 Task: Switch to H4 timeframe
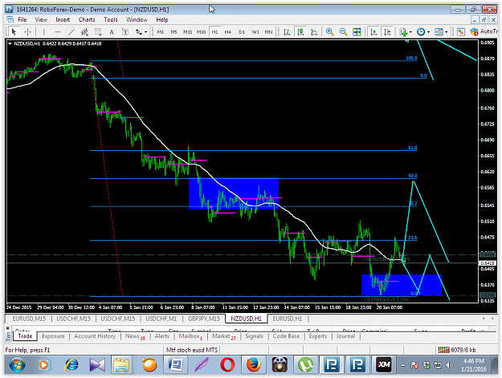[227, 31]
